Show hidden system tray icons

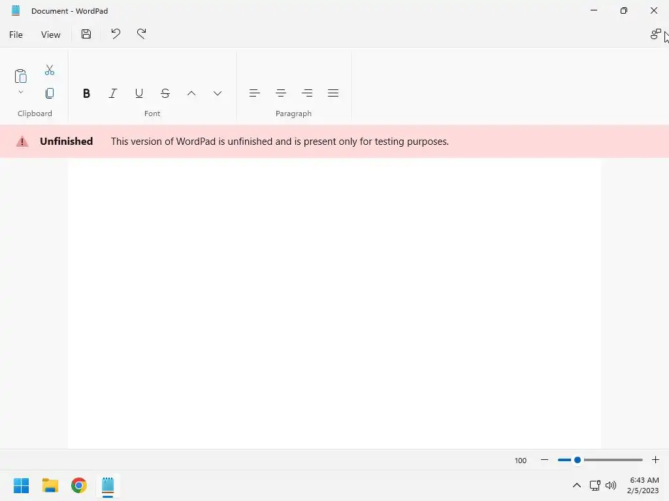[576, 485]
